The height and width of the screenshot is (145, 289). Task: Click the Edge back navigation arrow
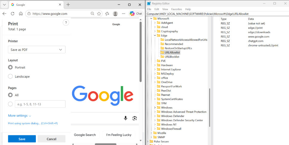4,14
